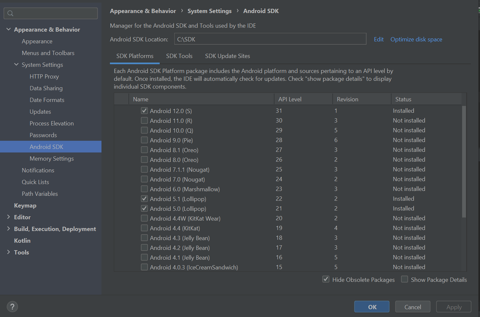Screen dimensions: 480x317
Task: Select Data Sharing settings
Action: click(46, 88)
